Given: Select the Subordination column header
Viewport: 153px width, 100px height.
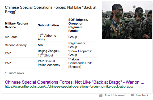Looking at the screenshot, I should (x=48, y=25).
